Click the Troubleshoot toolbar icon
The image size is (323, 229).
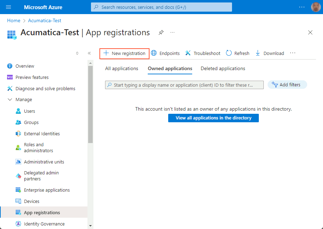point(188,53)
